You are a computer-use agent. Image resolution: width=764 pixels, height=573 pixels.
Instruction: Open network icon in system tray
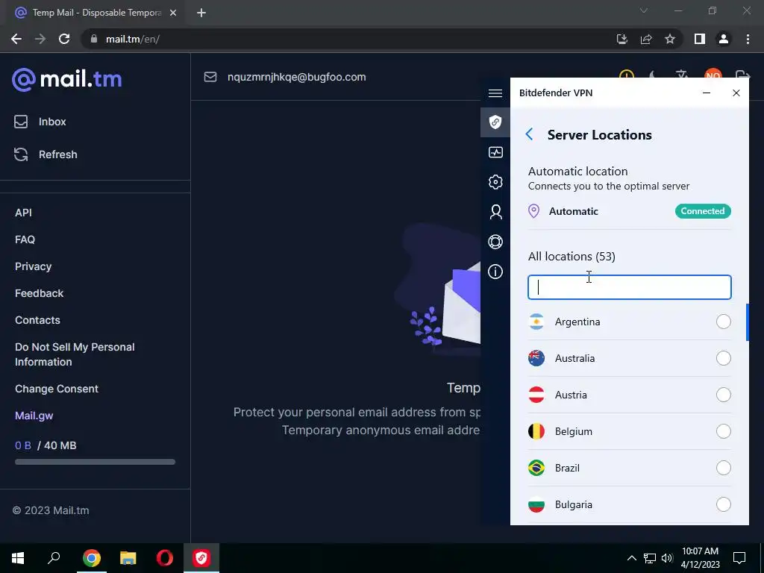point(650,558)
